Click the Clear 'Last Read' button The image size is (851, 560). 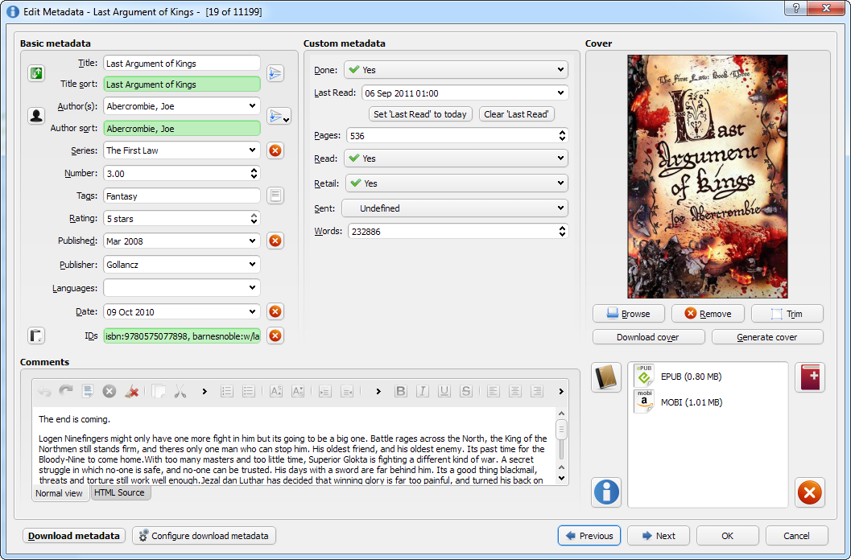(516, 114)
